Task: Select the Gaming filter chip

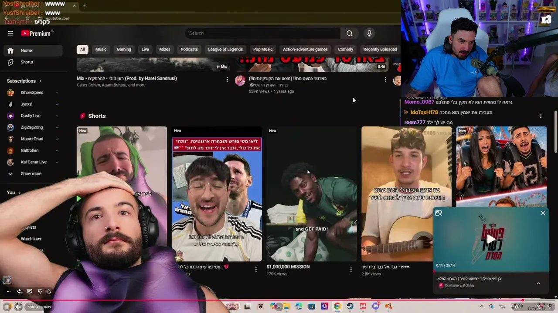Action: [x=124, y=50]
